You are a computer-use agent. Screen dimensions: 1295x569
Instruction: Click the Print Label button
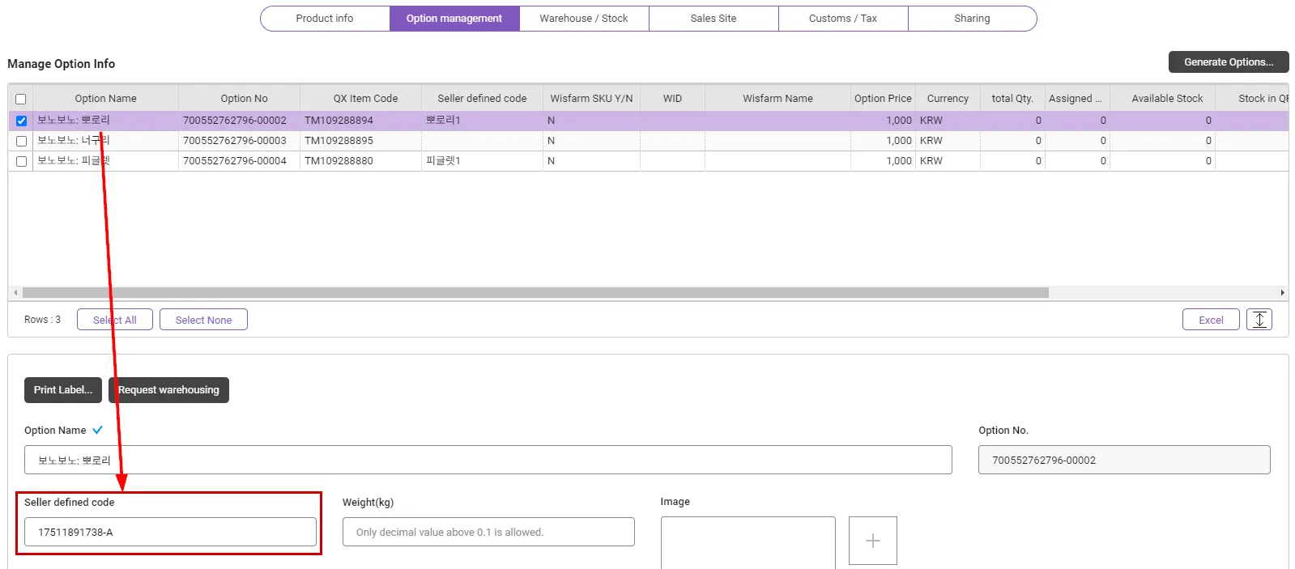[x=63, y=390]
